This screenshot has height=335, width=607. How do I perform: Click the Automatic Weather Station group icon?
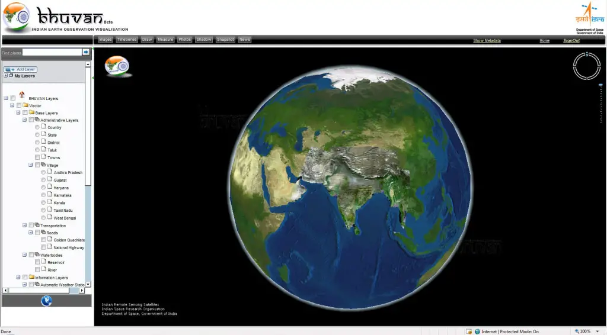(x=37, y=284)
